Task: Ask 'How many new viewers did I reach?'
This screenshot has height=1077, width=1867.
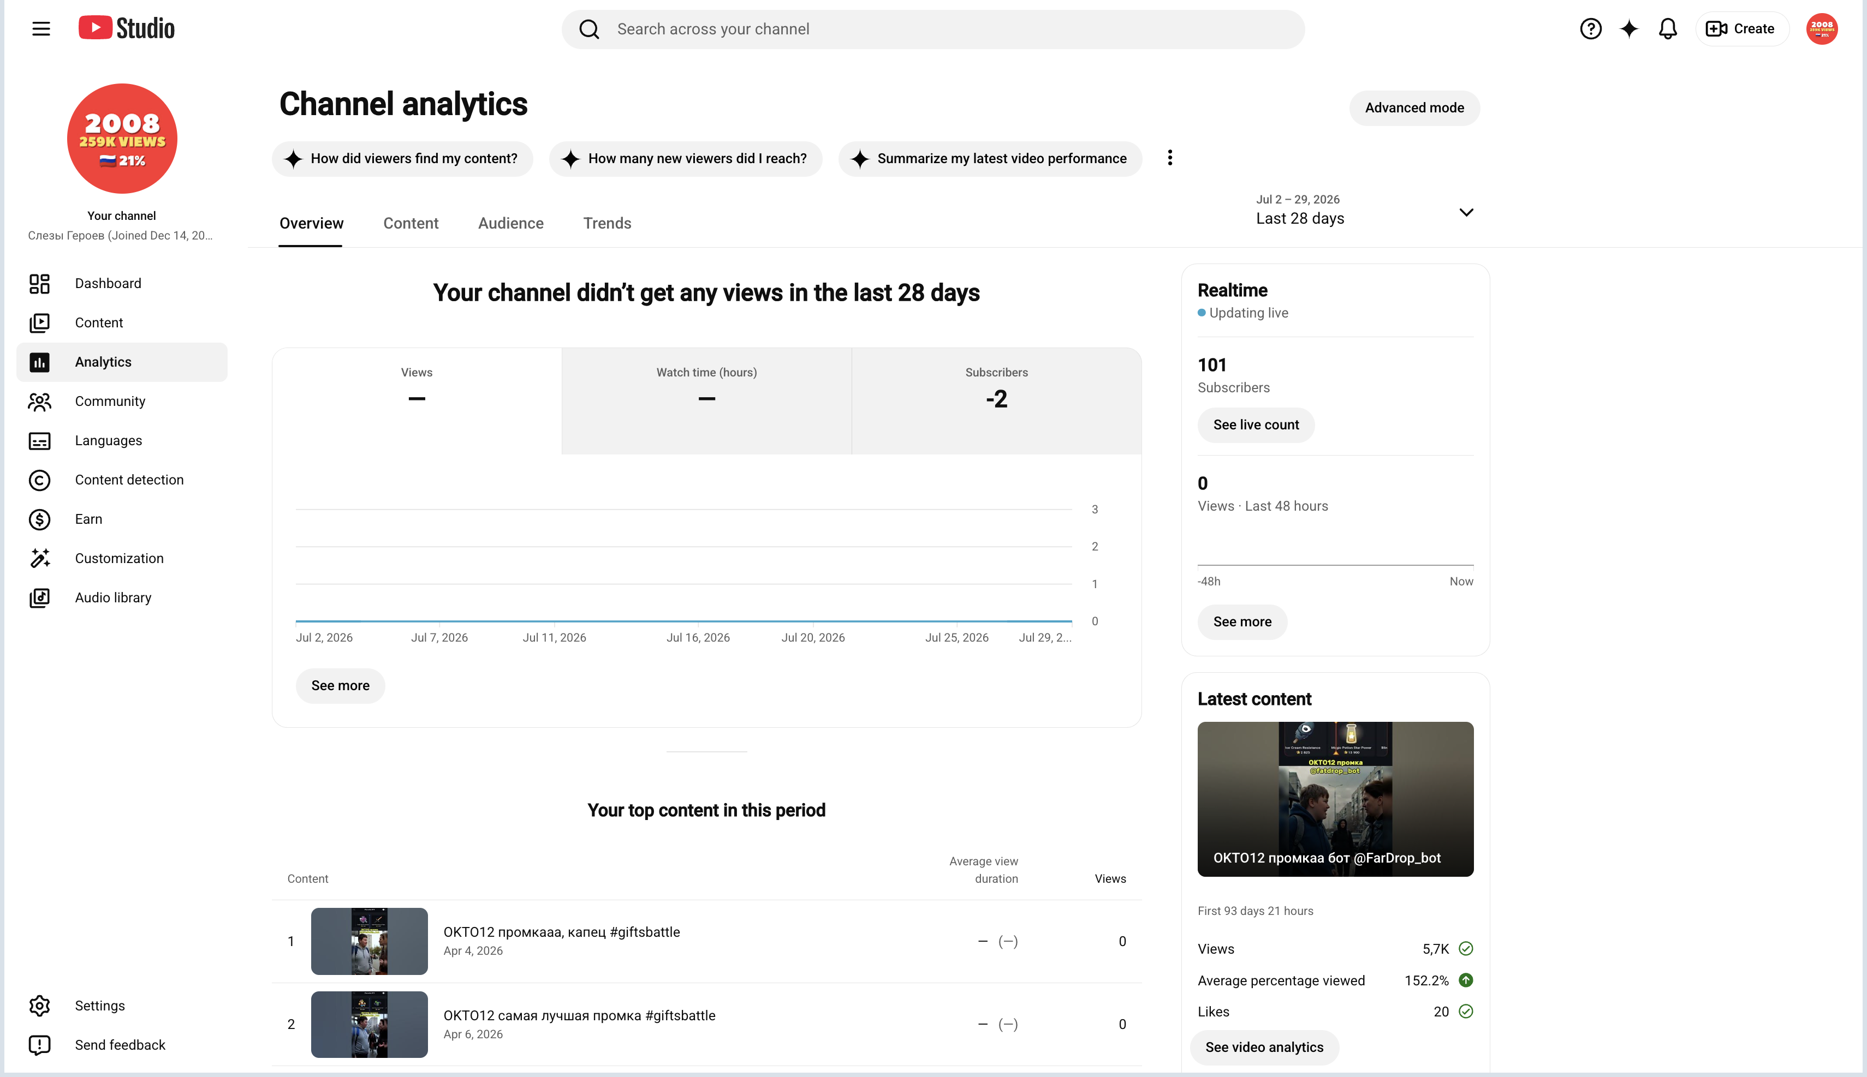Action: [x=685, y=158]
